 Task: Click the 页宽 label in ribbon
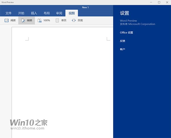[x=80, y=20]
